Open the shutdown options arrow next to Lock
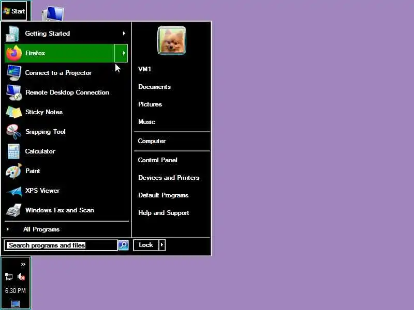 (x=162, y=245)
